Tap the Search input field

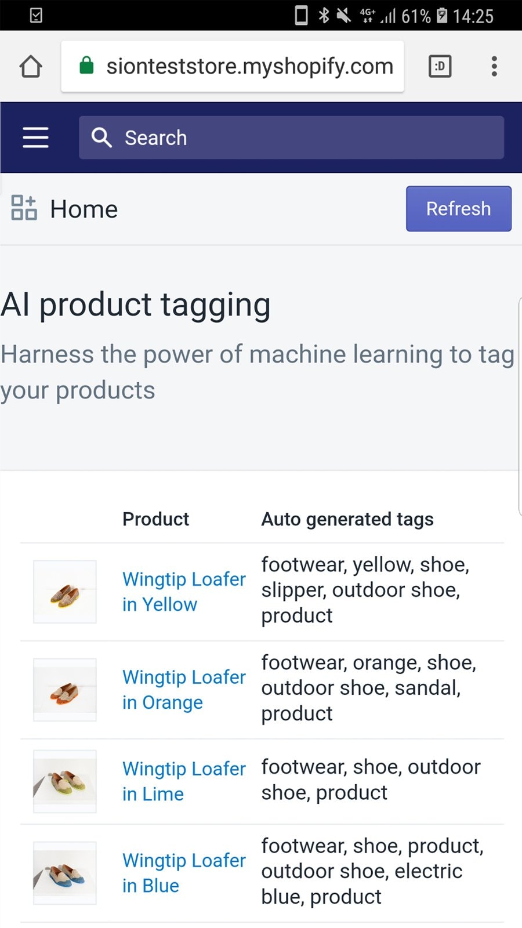[290, 137]
